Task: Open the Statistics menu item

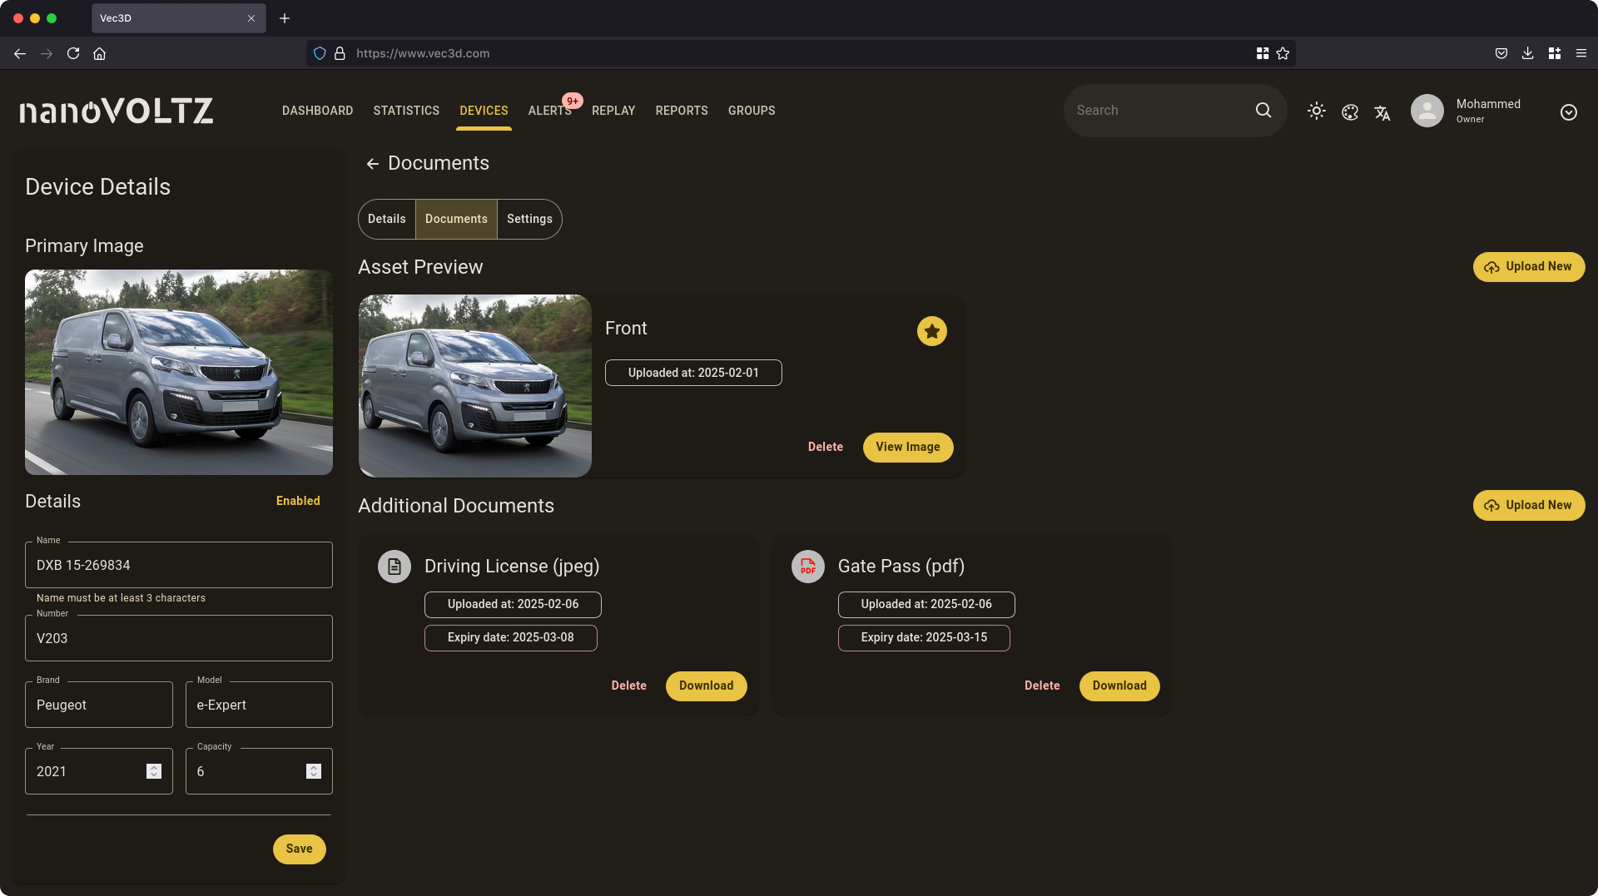Action: tap(406, 111)
